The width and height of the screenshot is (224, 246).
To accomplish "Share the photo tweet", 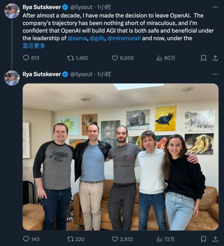I will pos(215,239).
